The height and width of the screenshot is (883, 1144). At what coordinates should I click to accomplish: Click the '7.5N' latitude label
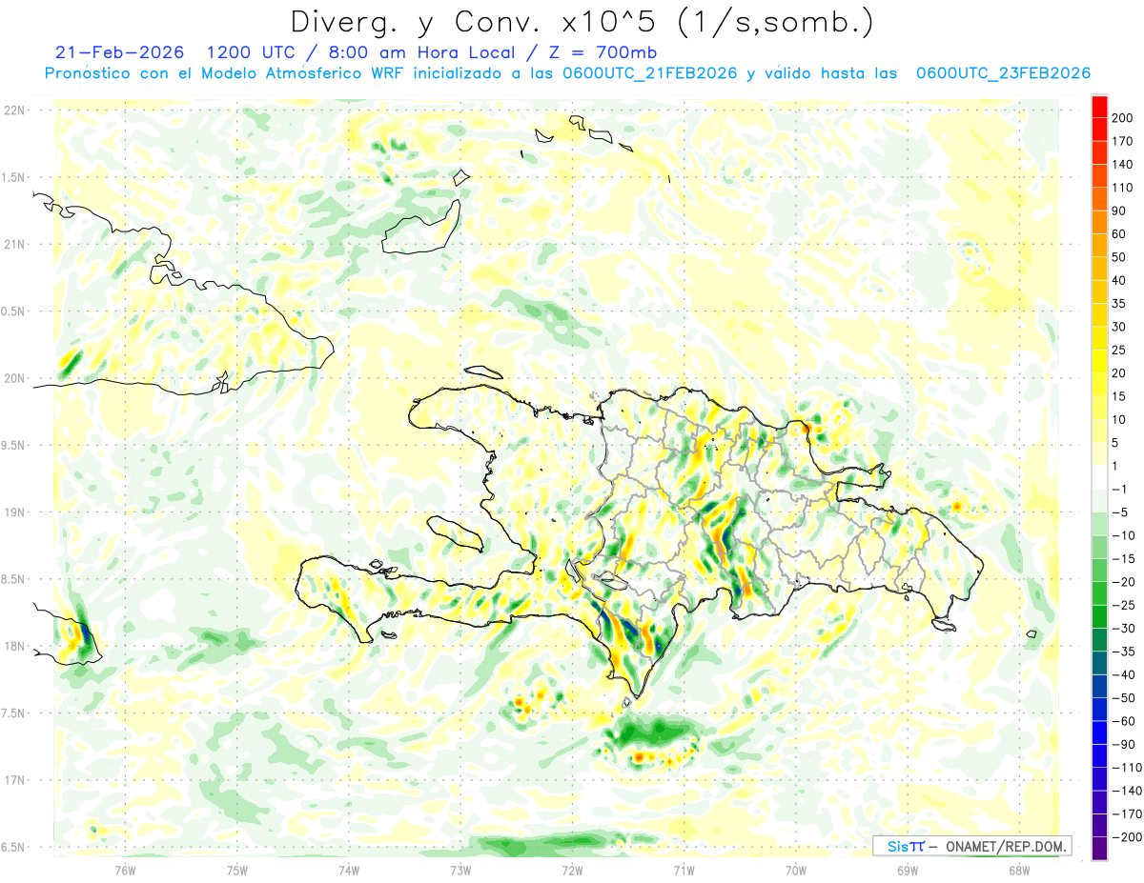[13, 713]
